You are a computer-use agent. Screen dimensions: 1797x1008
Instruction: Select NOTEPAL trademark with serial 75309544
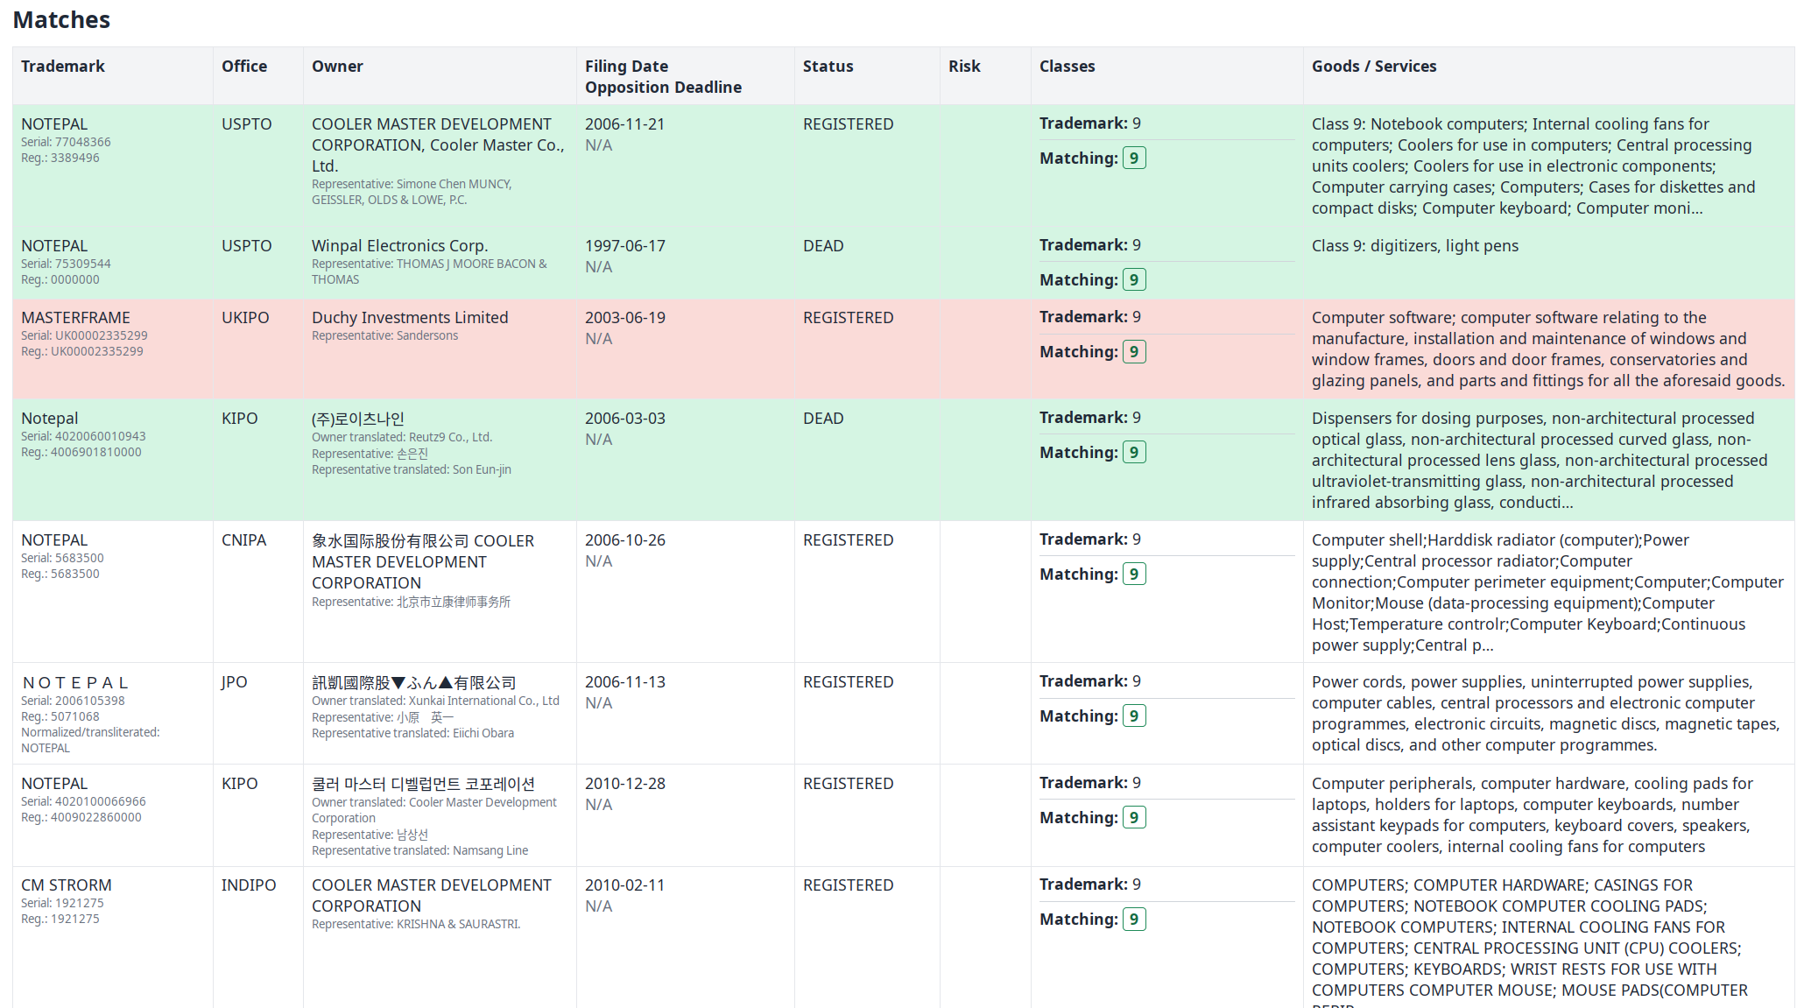(54, 246)
